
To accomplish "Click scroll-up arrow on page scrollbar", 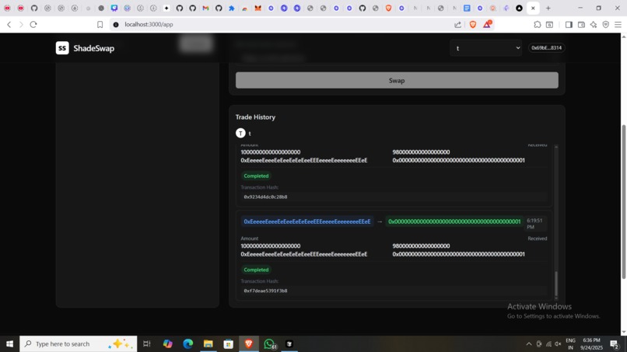I will point(623,37).
